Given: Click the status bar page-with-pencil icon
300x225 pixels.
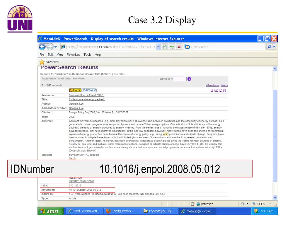Looking at the screenshot, I should 192,204.
